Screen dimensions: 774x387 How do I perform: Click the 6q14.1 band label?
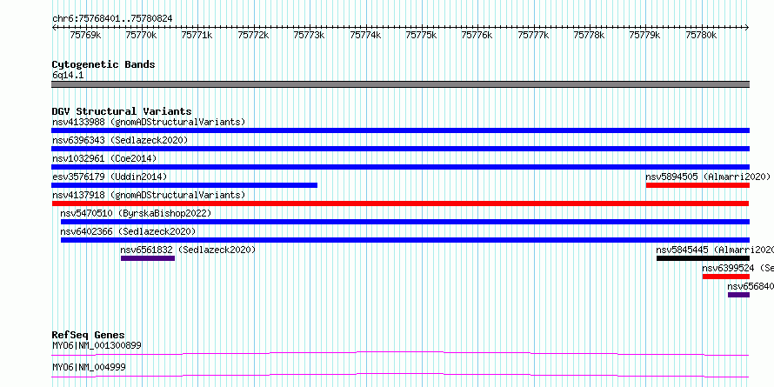[68, 75]
